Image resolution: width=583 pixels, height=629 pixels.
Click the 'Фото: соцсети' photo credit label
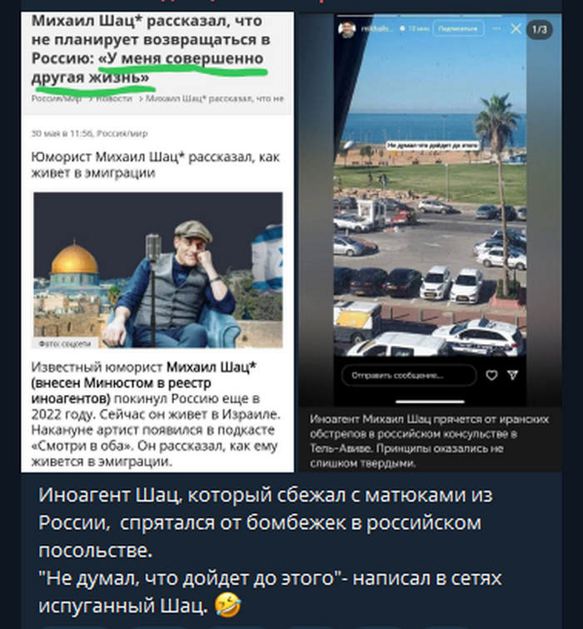click(x=65, y=343)
